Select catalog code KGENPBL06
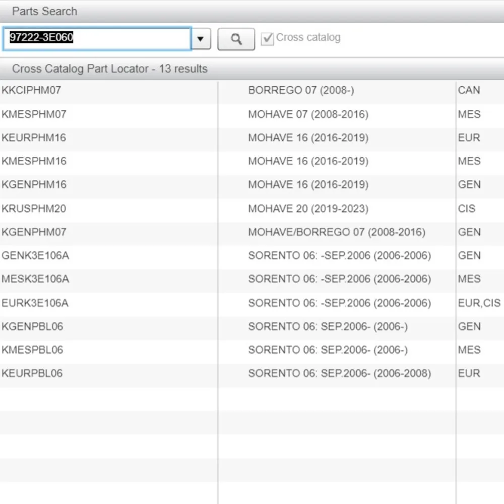 pyautogui.click(x=32, y=327)
